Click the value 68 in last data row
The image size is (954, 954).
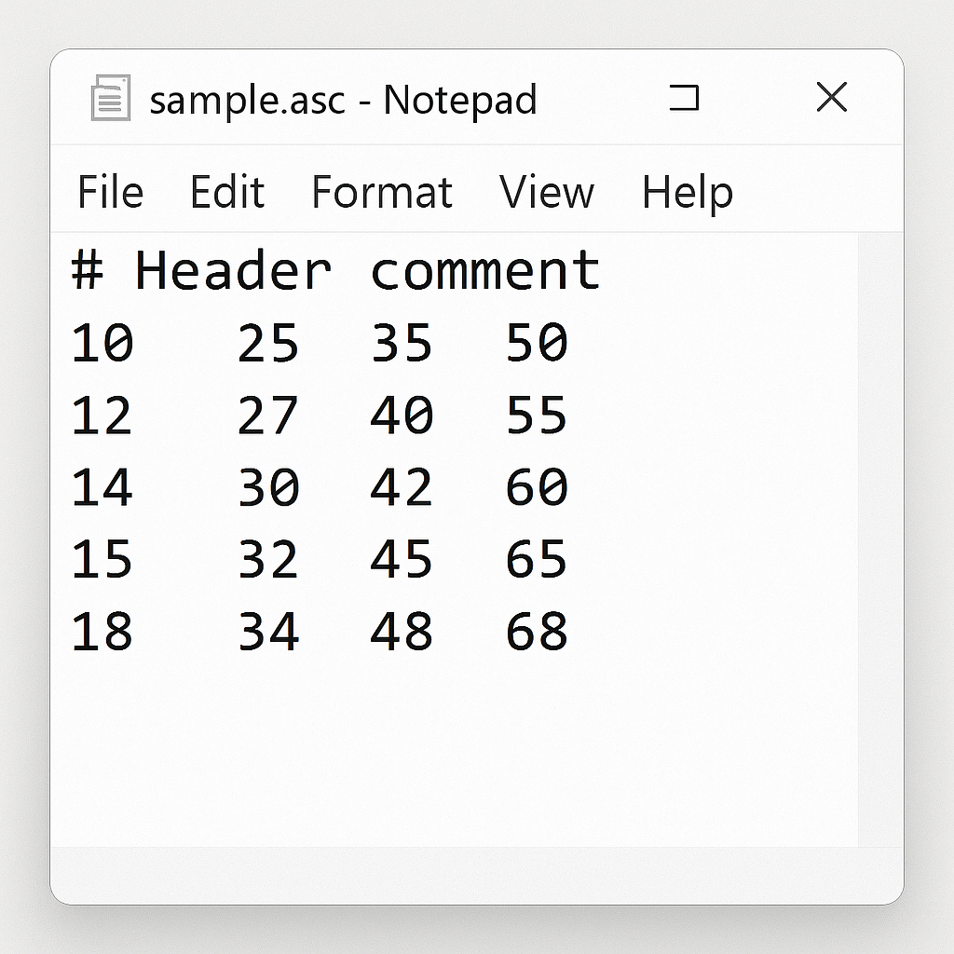[x=537, y=632]
